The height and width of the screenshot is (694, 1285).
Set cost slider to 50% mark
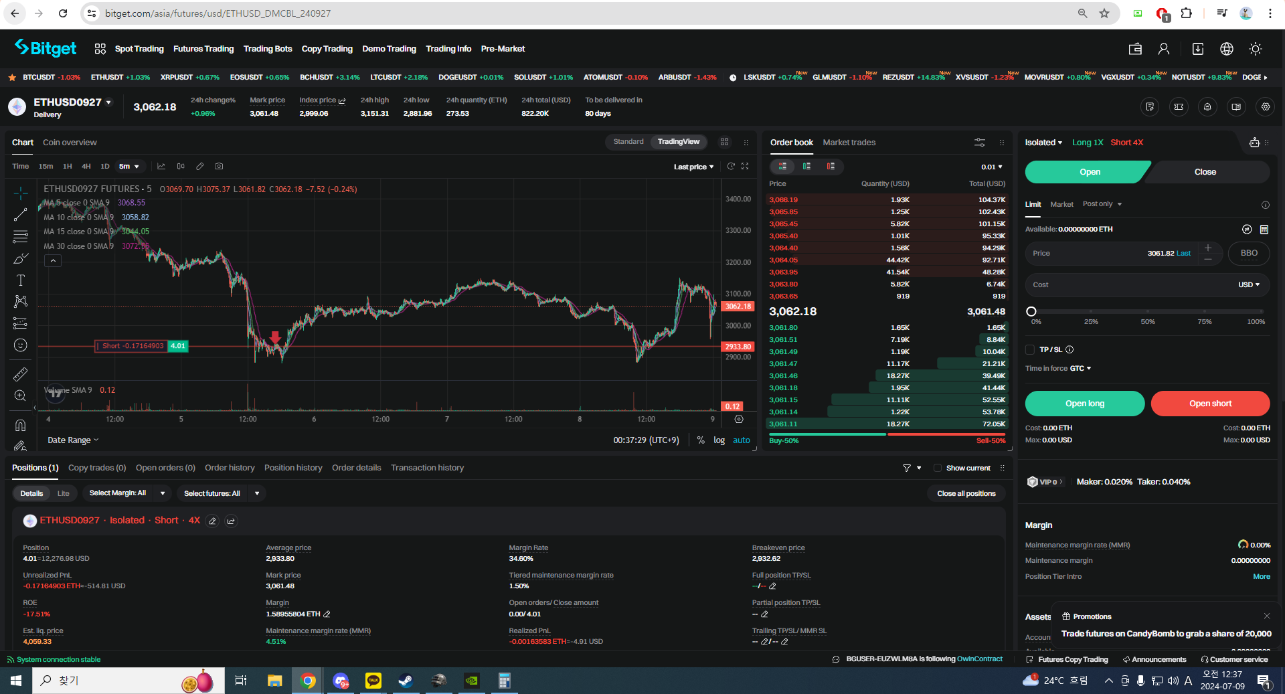(x=1148, y=312)
